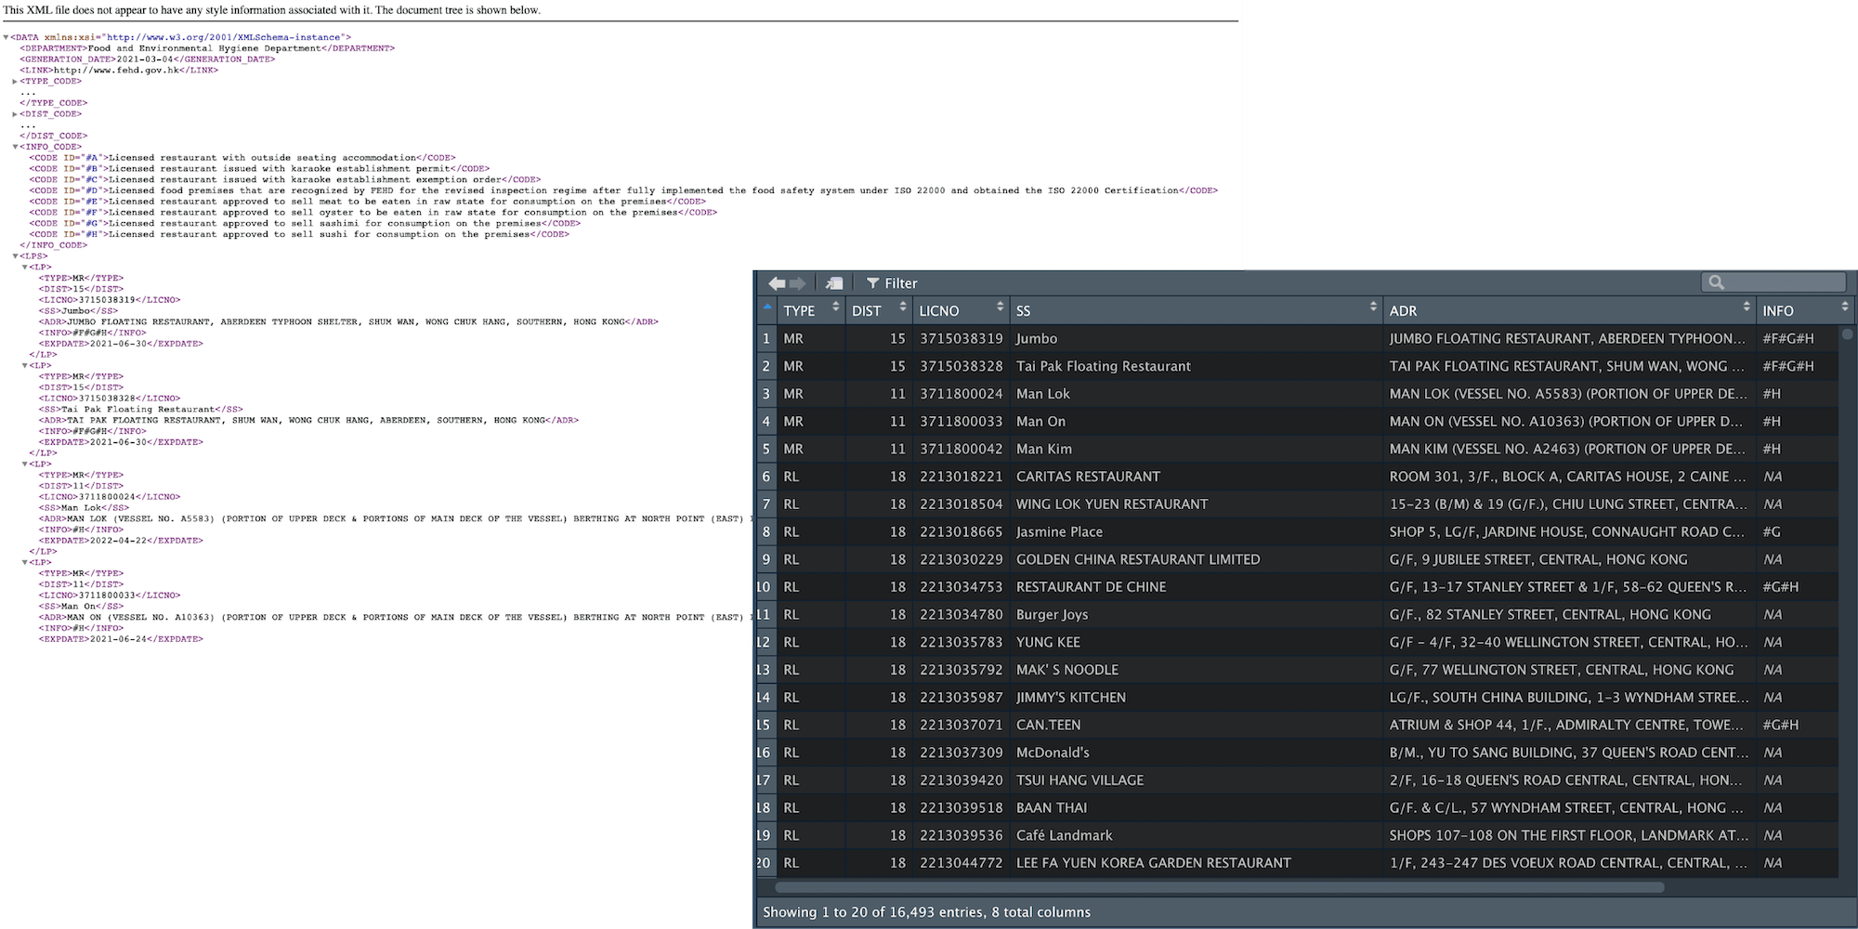The height and width of the screenshot is (929, 1858).
Task: Toggle sort order on the DIST column
Action: [x=903, y=307]
